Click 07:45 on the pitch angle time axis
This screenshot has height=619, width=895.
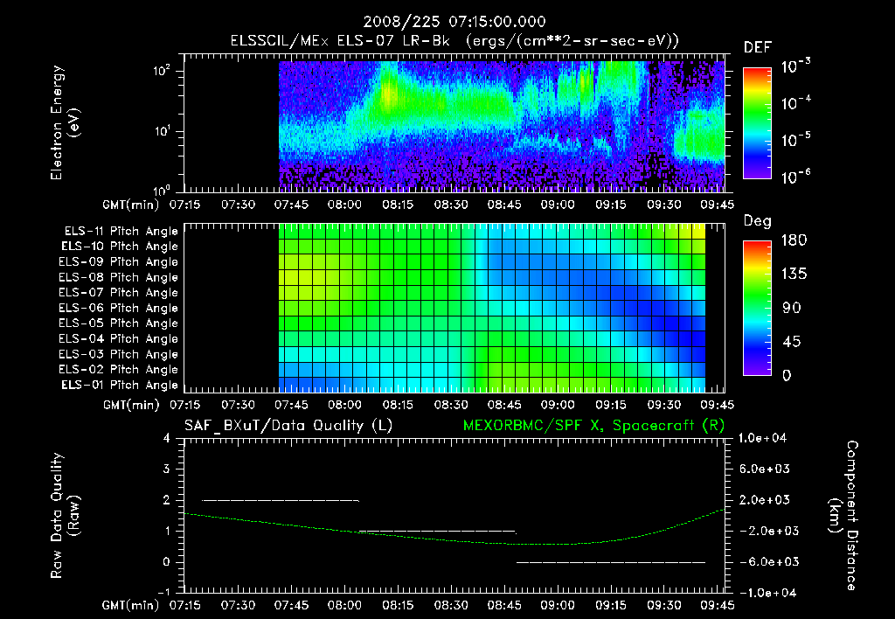[291, 405]
